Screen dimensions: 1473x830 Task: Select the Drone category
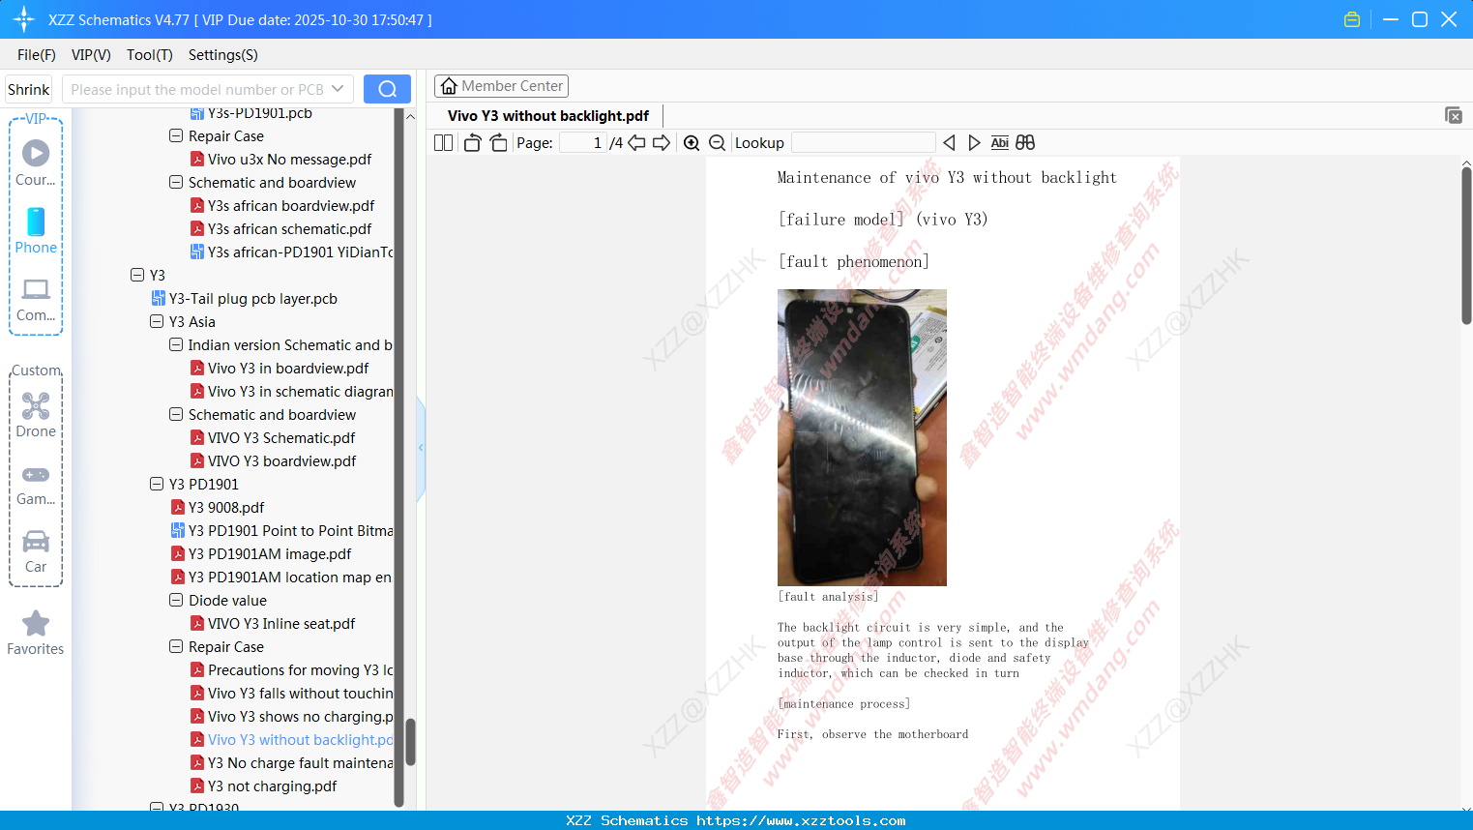tap(36, 415)
